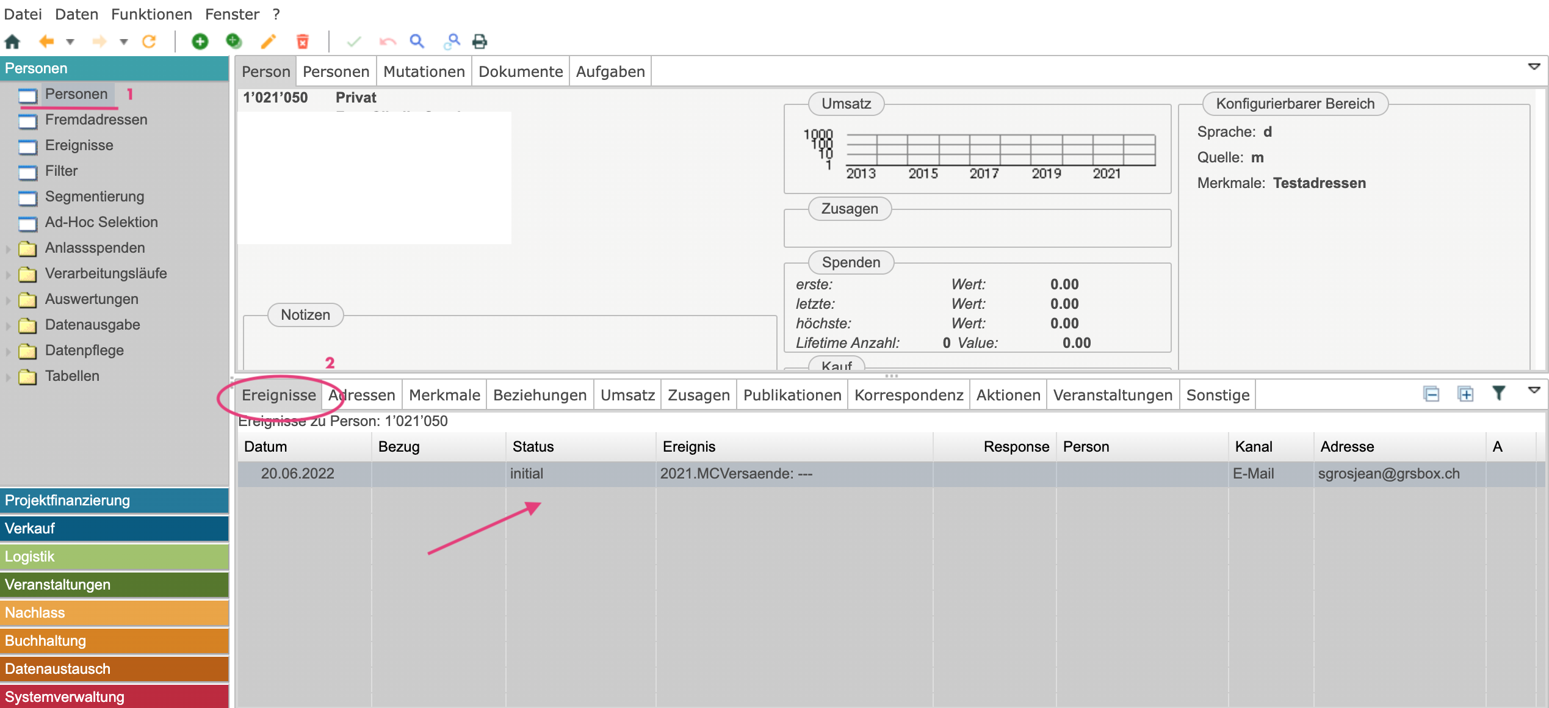Select the Korrespondenz tab

908,396
